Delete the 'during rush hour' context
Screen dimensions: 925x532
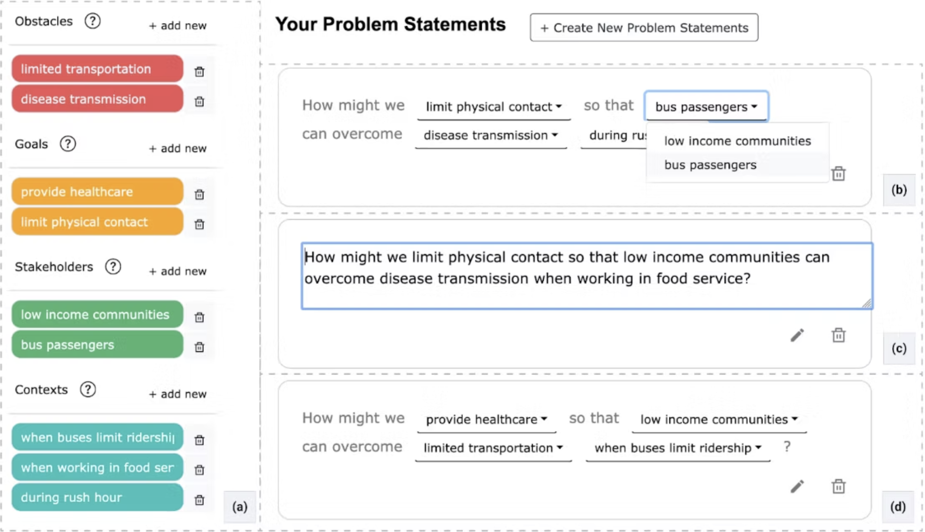199,500
